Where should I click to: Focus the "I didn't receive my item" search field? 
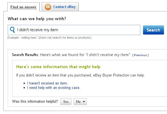click(x=77, y=30)
